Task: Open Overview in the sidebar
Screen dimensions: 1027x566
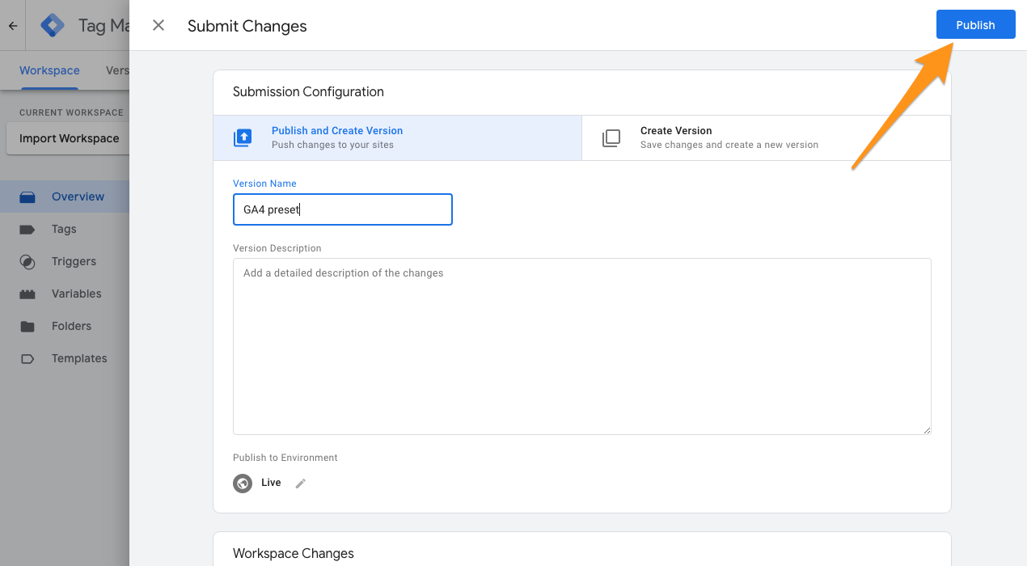Action: [65, 196]
